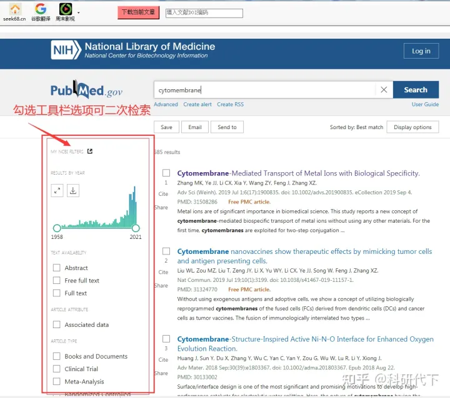The height and width of the screenshot is (398, 450).
Task: Open Cytomembrane nanovaccines article title
Action: (x=304, y=256)
